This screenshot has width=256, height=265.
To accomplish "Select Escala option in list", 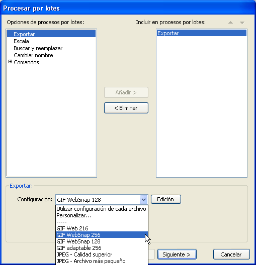I will click(x=21, y=41).
